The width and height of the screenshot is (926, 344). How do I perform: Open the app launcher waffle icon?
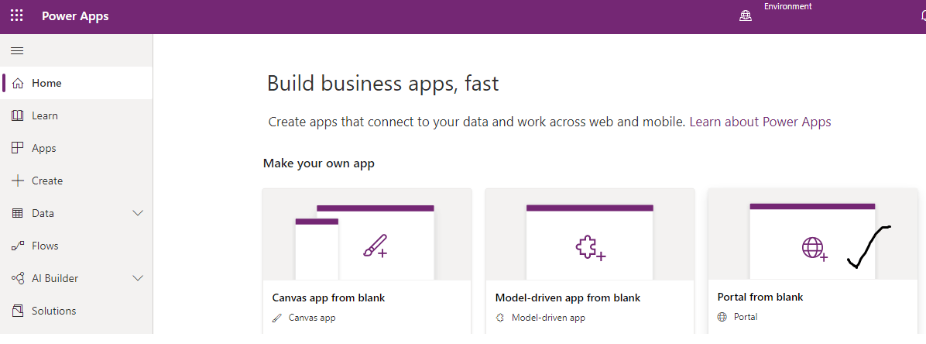point(17,16)
